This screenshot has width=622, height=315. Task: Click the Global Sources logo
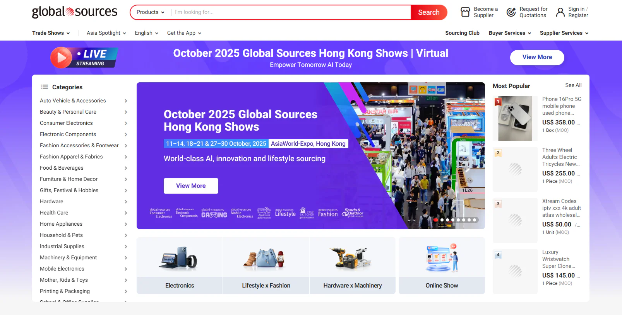click(x=74, y=12)
